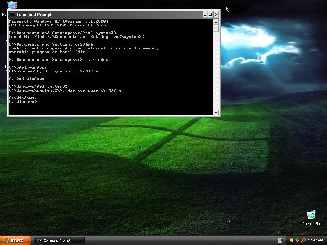The image size is (327, 245).
Task: Click the "C:\windows\*, Are you sure" prompt line
Action: [53, 71]
